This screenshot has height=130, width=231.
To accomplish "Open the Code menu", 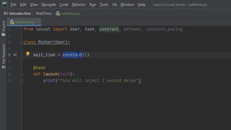I will pos(64,5).
